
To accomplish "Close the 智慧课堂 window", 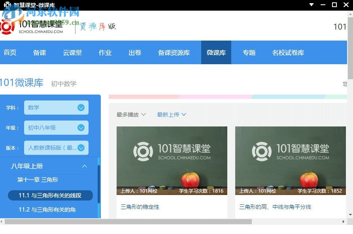I will [x=346, y=5].
